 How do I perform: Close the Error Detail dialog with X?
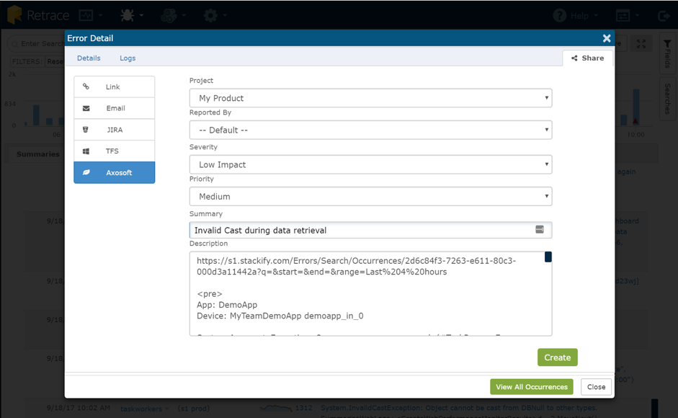(607, 38)
